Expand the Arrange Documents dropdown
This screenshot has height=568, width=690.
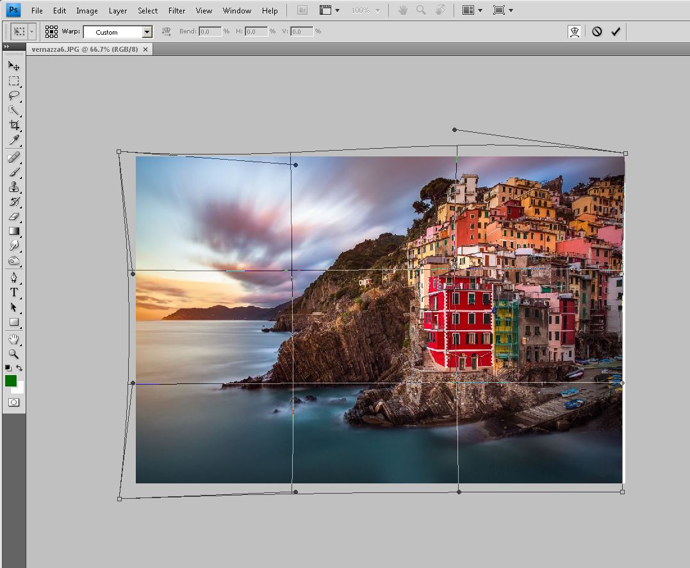pyautogui.click(x=470, y=10)
